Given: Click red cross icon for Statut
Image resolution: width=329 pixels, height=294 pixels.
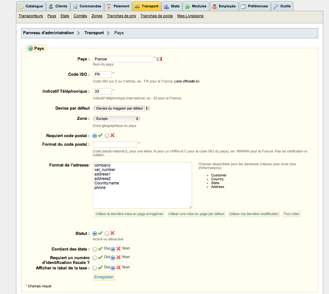Looking at the screenshot, I should [112, 233].
